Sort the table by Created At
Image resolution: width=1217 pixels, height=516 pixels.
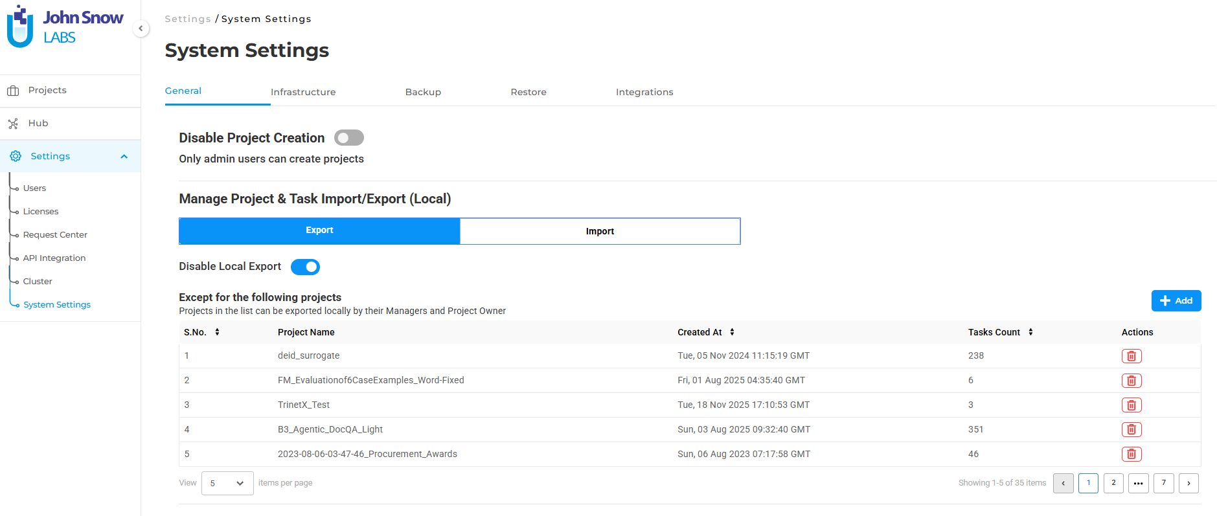(732, 332)
